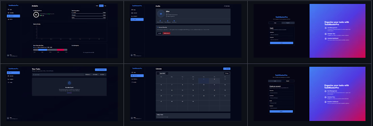Select the Register tab on the Register screen
This screenshot has height=126, width=373.
click(288, 81)
